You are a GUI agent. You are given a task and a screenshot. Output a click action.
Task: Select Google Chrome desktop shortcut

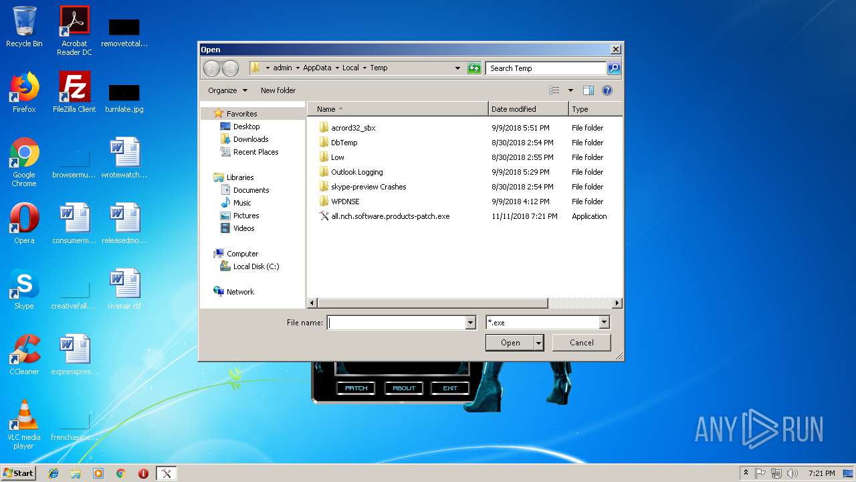(x=24, y=162)
